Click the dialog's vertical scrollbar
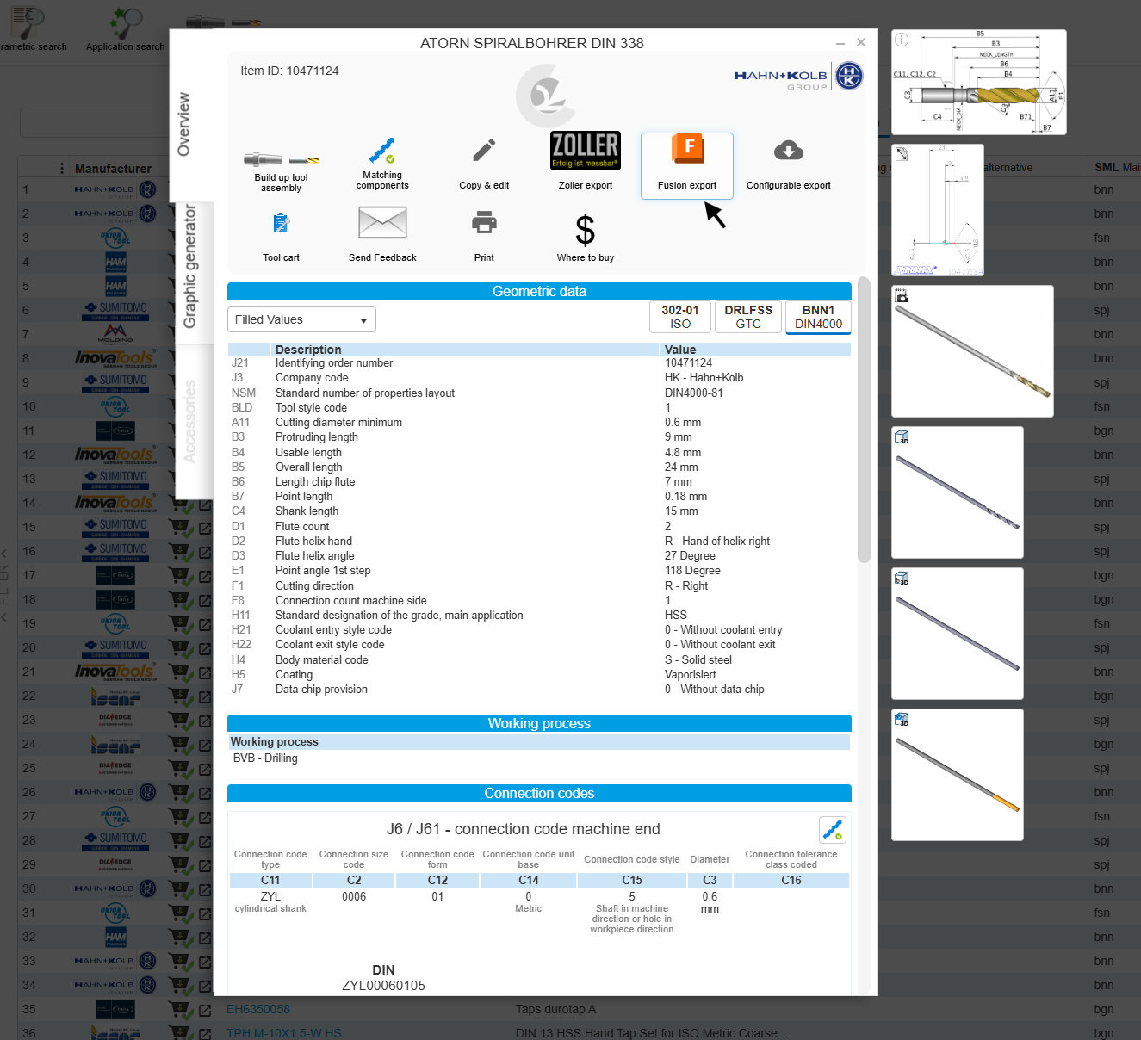Screen dimensions: 1141x1040 click(x=865, y=422)
